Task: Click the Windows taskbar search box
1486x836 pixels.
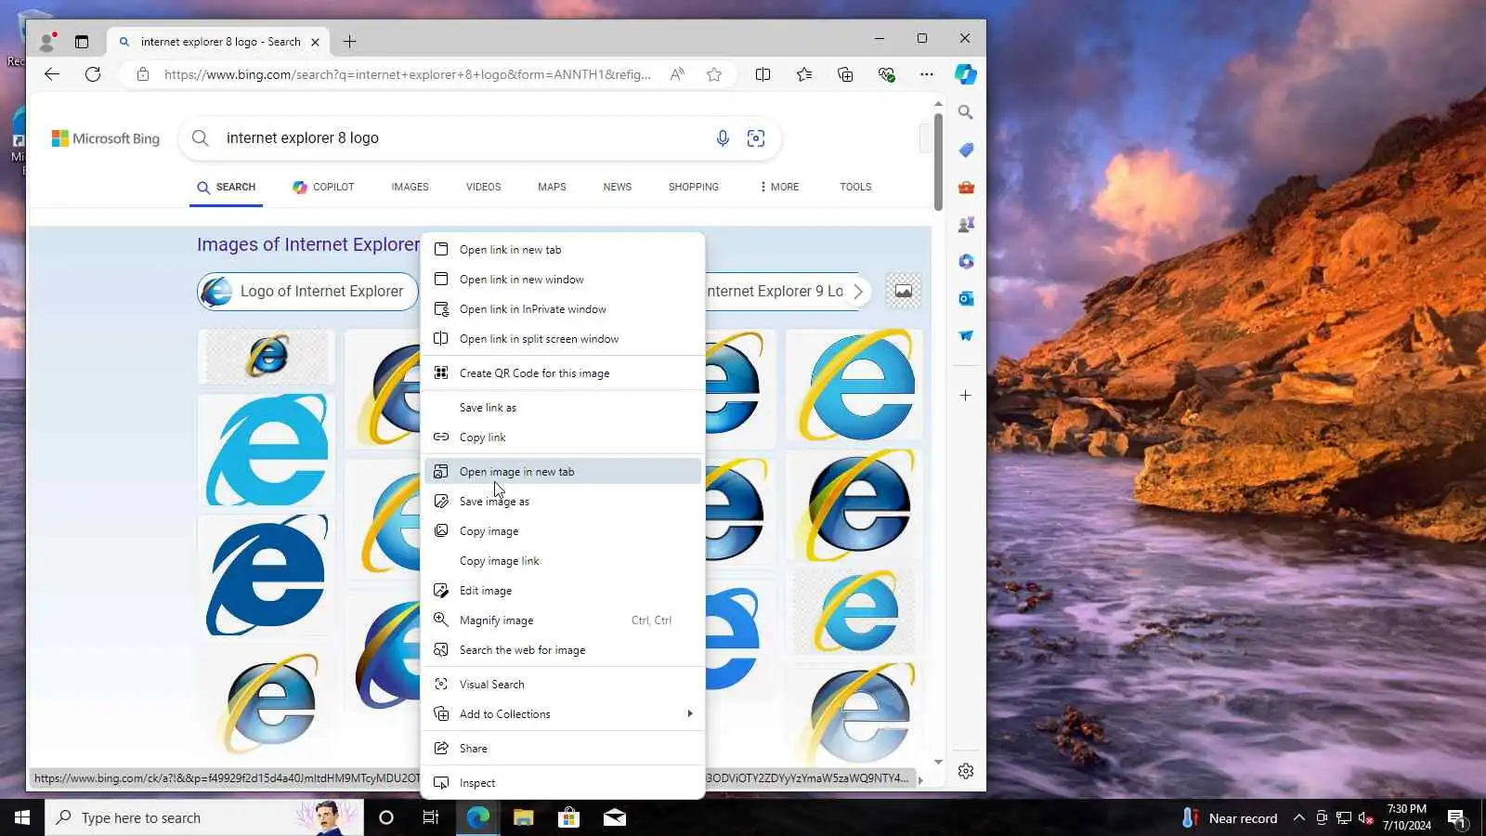Action: (x=204, y=817)
